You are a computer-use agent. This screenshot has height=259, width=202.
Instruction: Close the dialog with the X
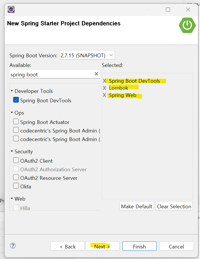click(188, 10)
